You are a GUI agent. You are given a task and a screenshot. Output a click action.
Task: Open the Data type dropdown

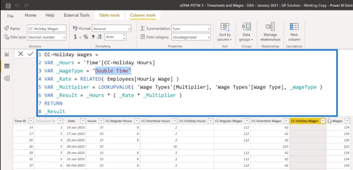pyautogui.click(x=47, y=37)
